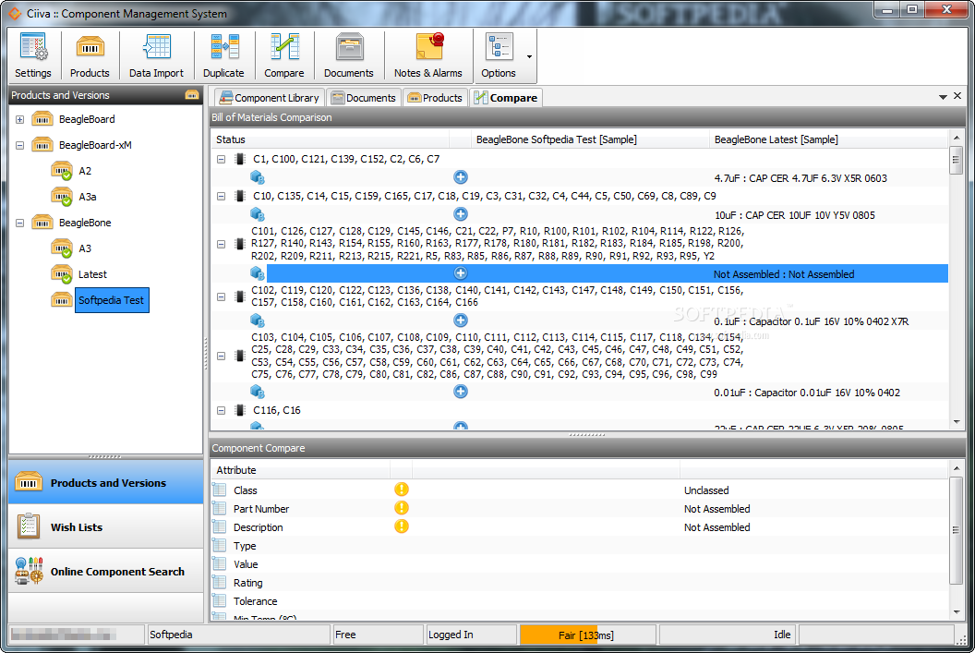Click the Status column header

(x=331, y=139)
